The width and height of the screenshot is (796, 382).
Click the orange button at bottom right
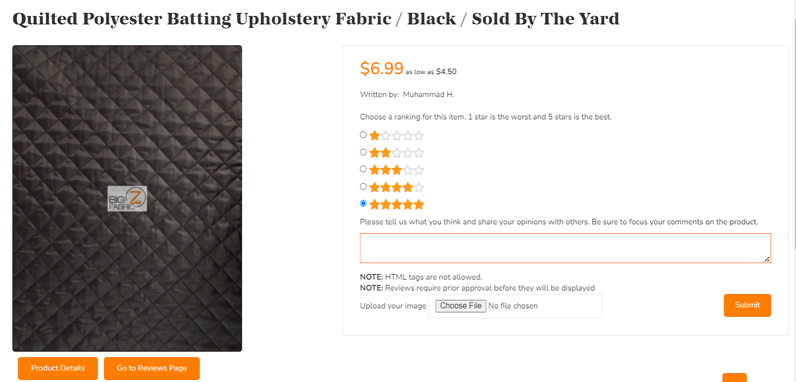click(x=734, y=378)
